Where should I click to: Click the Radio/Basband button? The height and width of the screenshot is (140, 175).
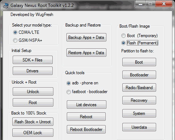139,88
